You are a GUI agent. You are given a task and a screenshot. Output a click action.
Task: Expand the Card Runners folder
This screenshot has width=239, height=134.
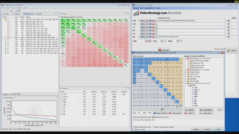point(186,74)
